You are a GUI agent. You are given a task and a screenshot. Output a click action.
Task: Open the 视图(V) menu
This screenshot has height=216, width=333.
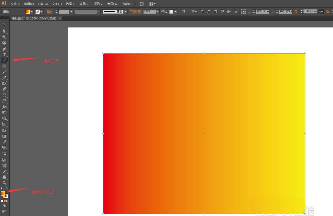tap(98, 4)
